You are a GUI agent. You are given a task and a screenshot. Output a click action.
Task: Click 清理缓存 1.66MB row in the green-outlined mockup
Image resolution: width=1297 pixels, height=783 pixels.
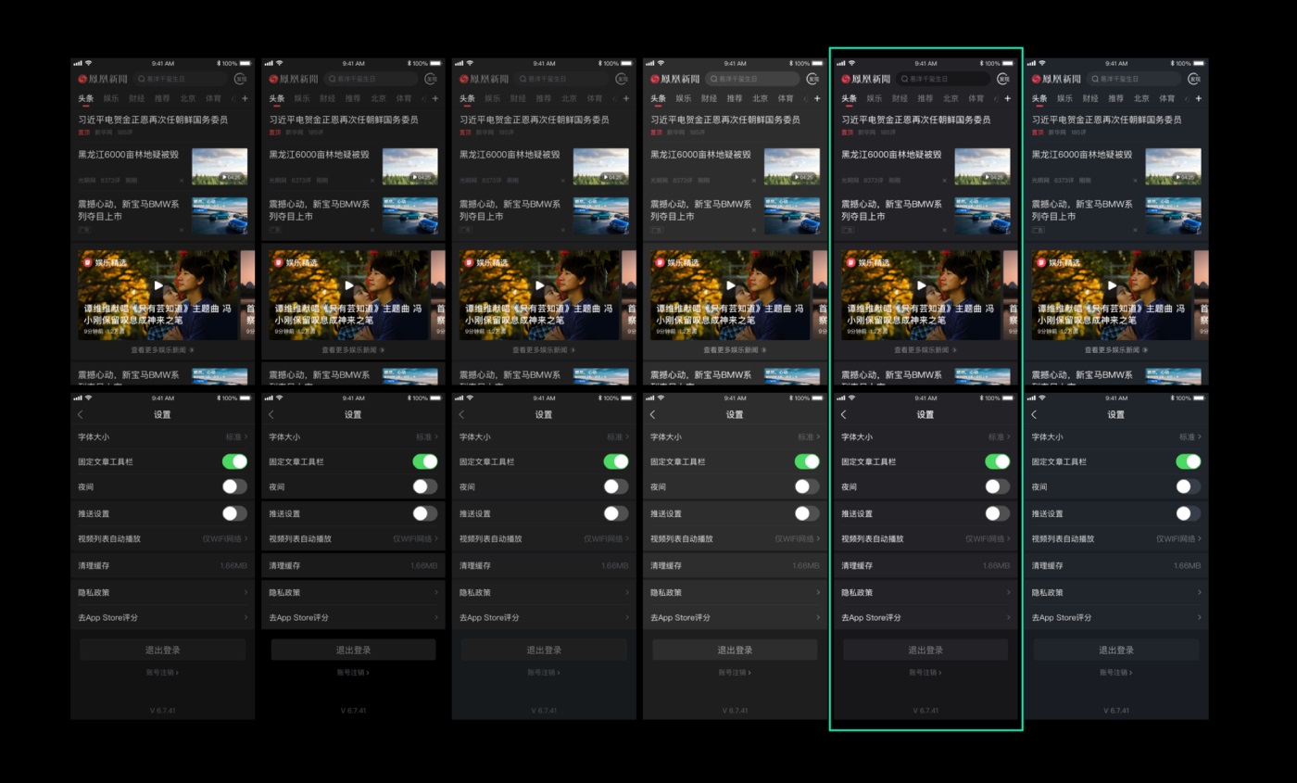click(926, 565)
